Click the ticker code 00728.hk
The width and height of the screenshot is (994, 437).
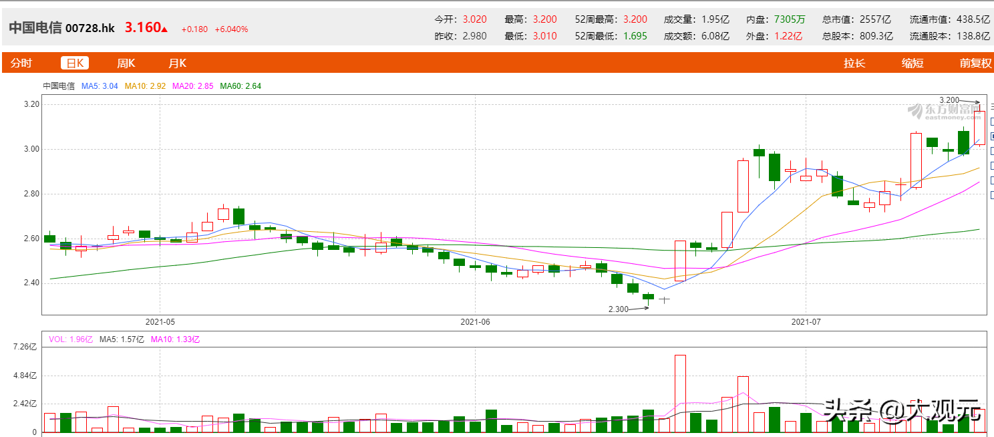point(90,28)
